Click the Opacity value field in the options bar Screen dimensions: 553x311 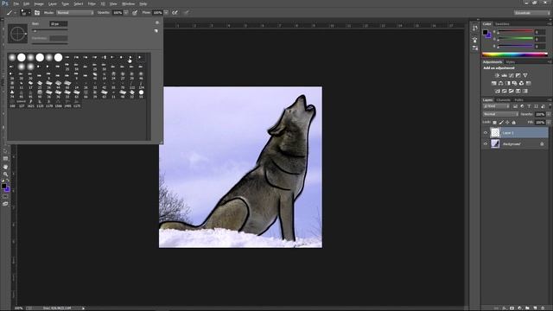(x=118, y=13)
